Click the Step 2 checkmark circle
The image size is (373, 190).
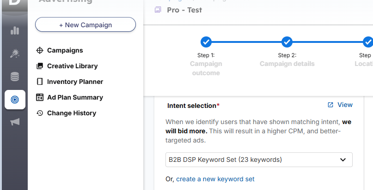pyautogui.click(x=287, y=42)
